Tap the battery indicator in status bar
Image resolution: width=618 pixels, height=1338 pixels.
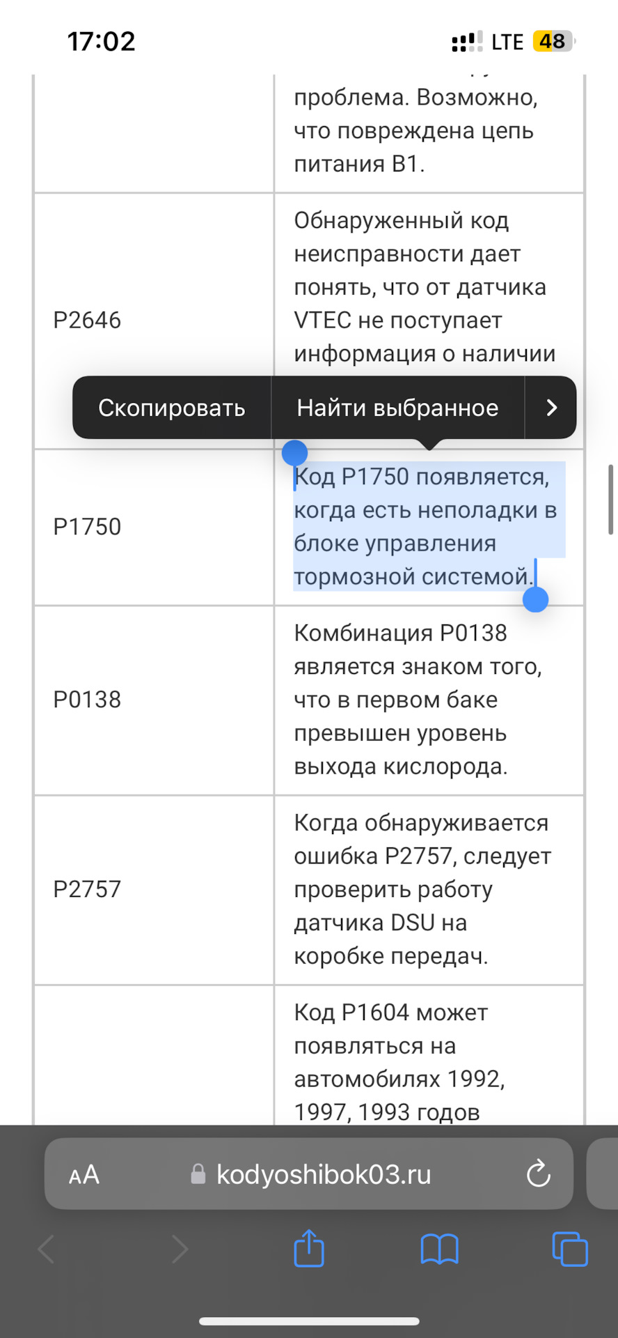point(553,42)
